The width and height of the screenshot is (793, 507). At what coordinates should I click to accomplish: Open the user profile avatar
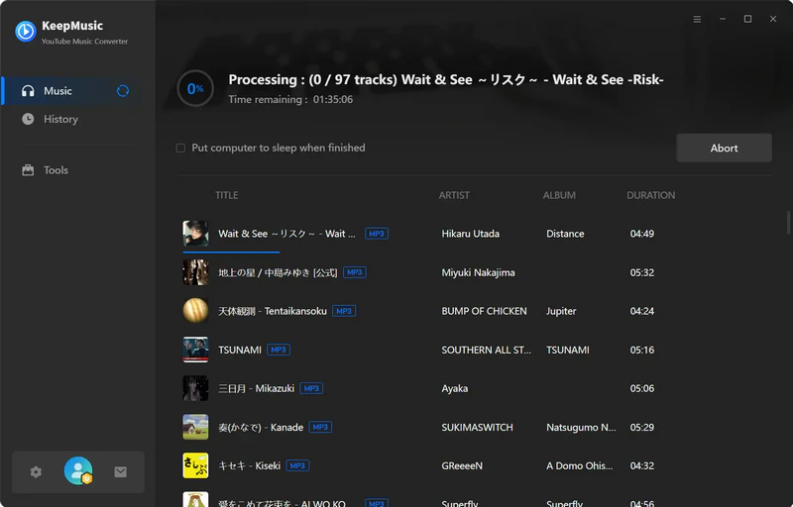point(77,471)
